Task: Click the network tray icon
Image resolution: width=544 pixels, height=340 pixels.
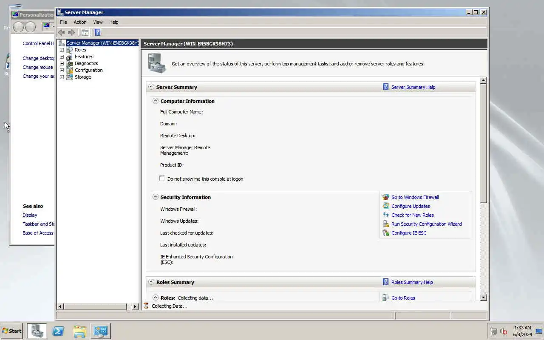Action: (493, 331)
